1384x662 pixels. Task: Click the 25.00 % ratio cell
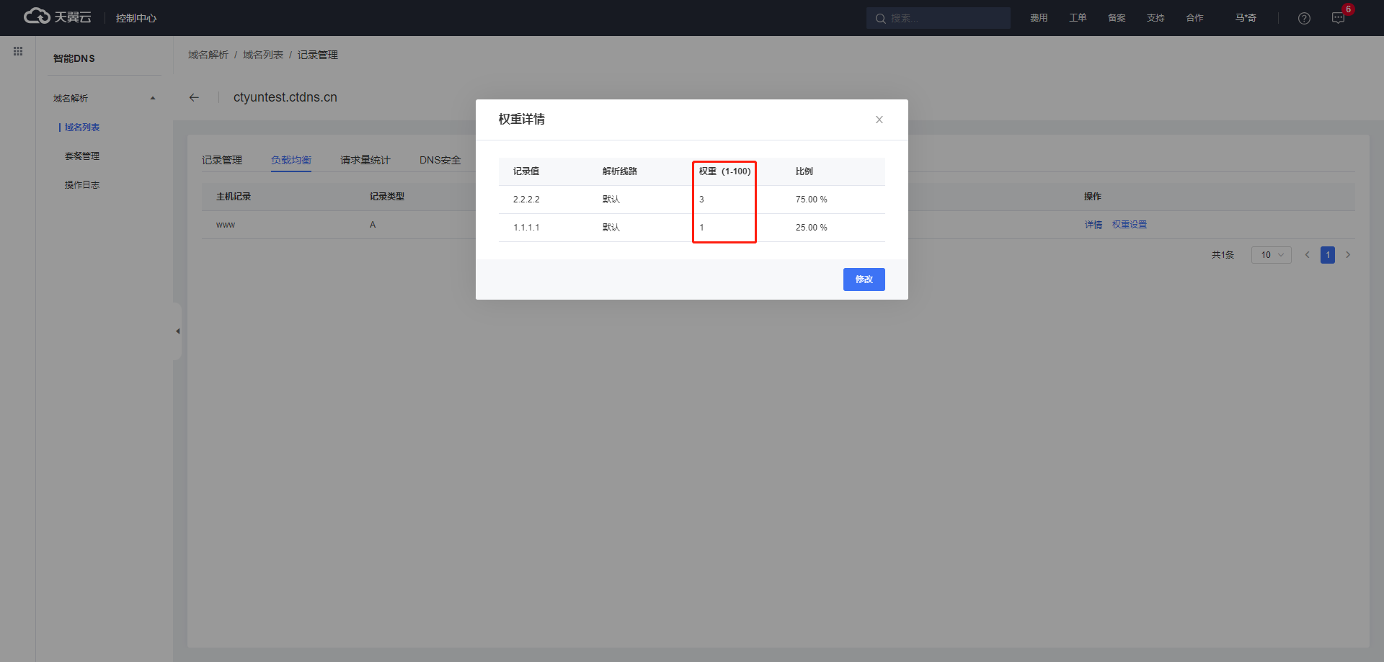[x=812, y=228]
